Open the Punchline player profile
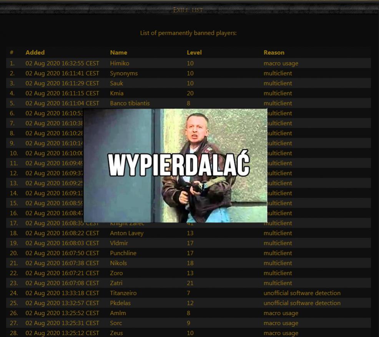The height and width of the screenshot is (337, 379). (123, 253)
